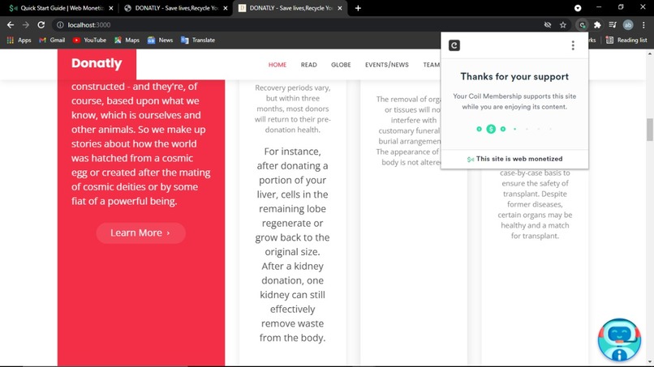The width and height of the screenshot is (654, 367).
Task: Open site information icon beside the URL
Action: pyautogui.click(x=60, y=25)
